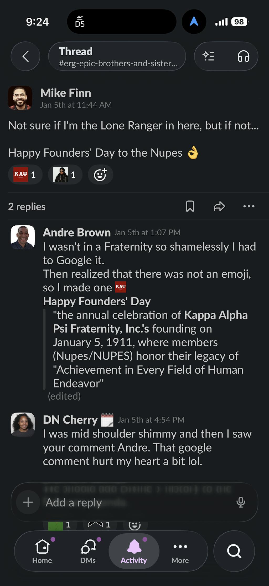
Task: Toggle the photo emoji reaction
Action: pyautogui.click(x=65, y=175)
